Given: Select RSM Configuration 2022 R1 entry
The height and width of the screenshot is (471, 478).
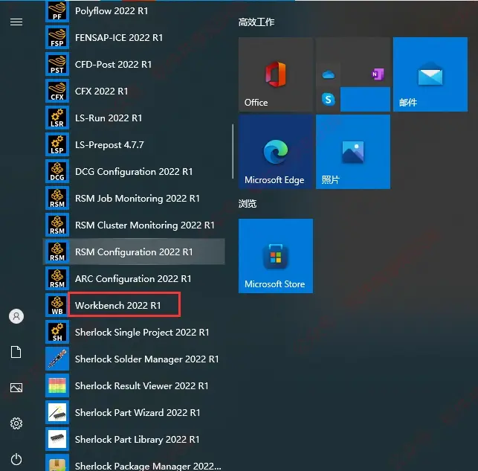Looking at the screenshot, I should [x=134, y=252].
